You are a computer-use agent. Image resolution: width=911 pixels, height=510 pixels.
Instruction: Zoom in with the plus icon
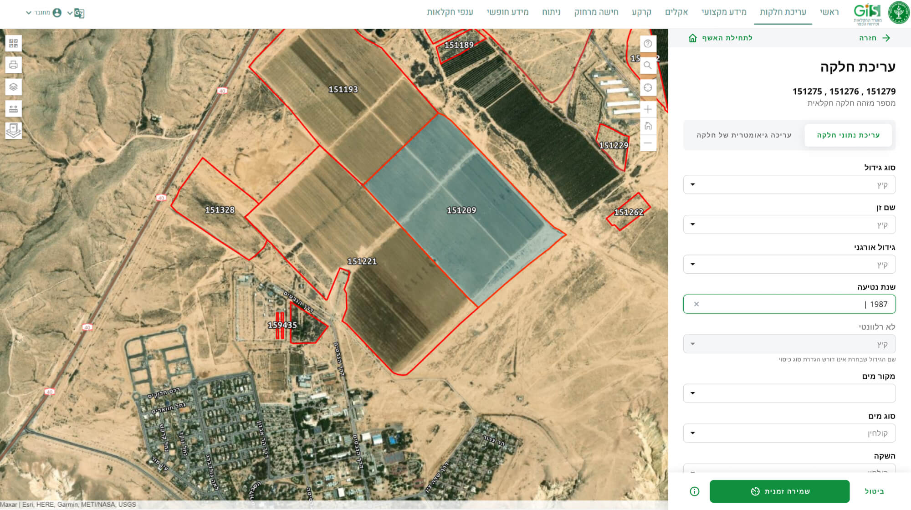point(648,109)
